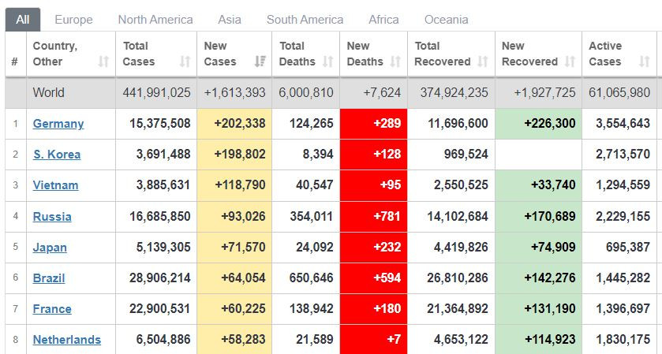Go to the Japan link
Viewport: 662px width, 354px height.
coord(50,248)
